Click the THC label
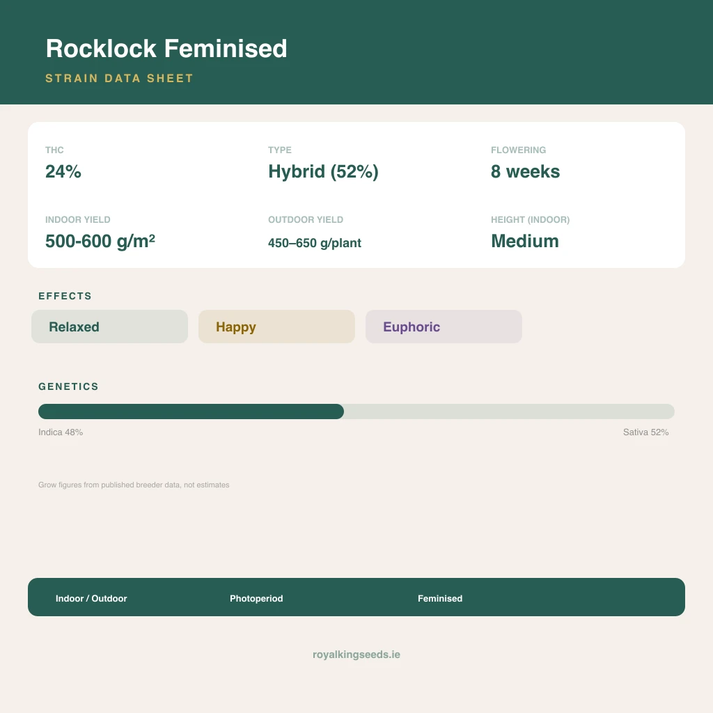The width and height of the screenshot is (713, 713). point(54,150)
